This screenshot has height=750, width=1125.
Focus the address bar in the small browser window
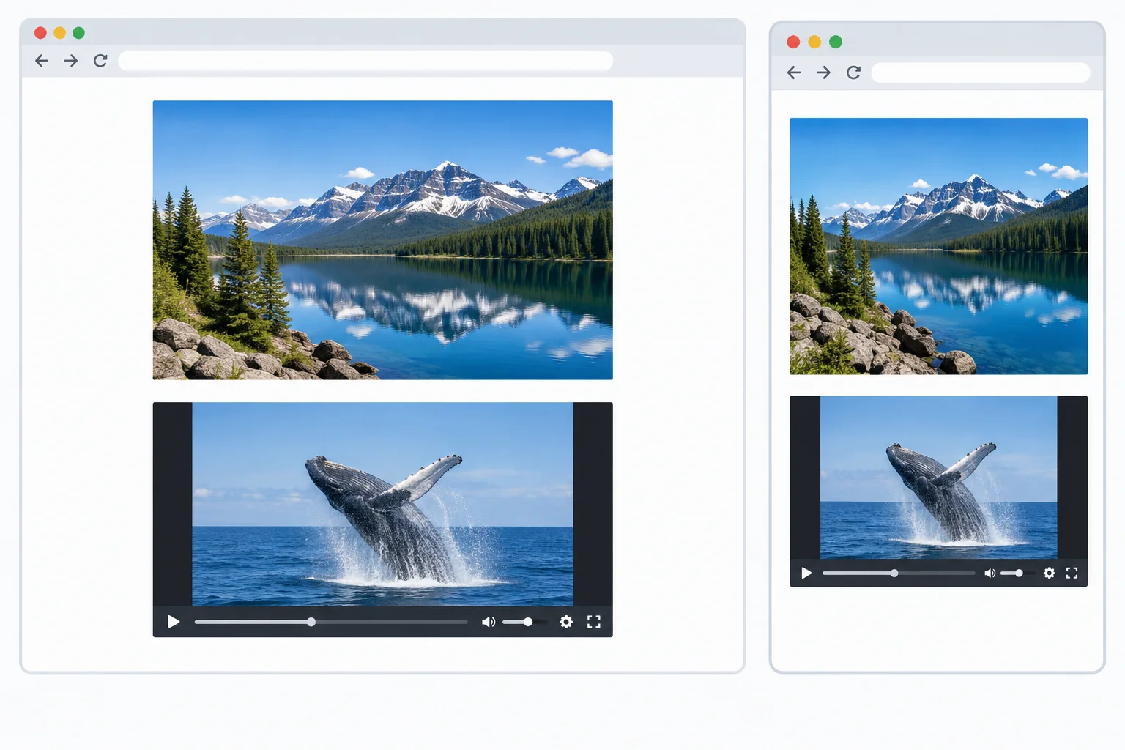[981, 73]
